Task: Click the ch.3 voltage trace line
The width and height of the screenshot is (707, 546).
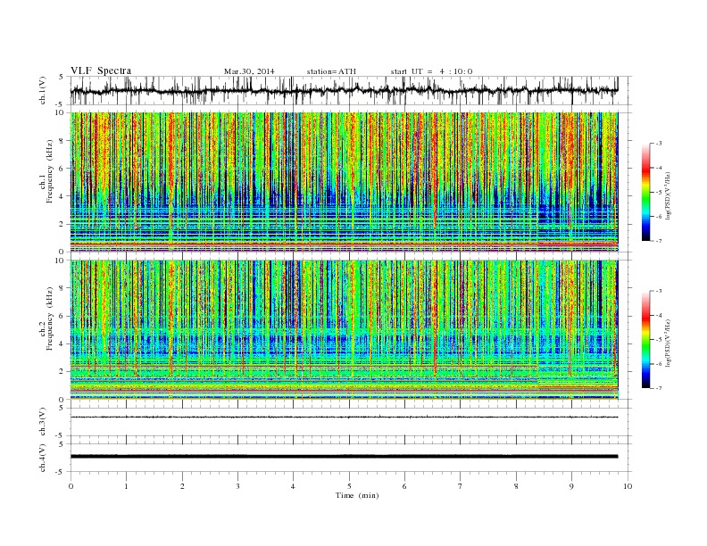Action: [x=344, y=418]
